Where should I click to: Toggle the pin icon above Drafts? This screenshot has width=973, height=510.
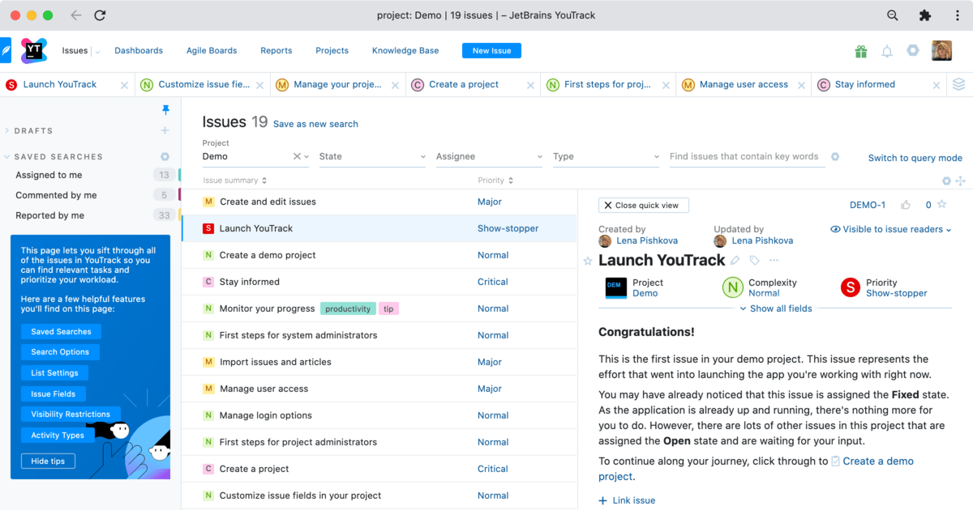(x=165, y=109)
